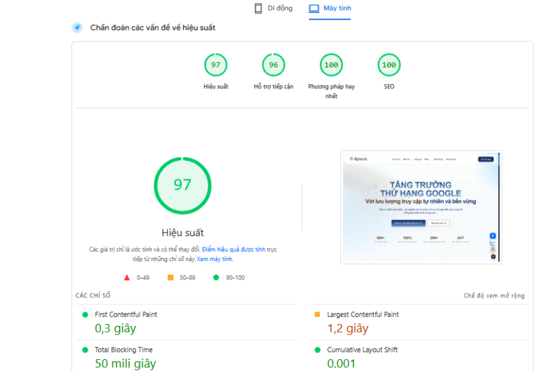Open the Xem máy tính link
The height and width of the screenshot is (371, 557).
(x=215, y=259)
